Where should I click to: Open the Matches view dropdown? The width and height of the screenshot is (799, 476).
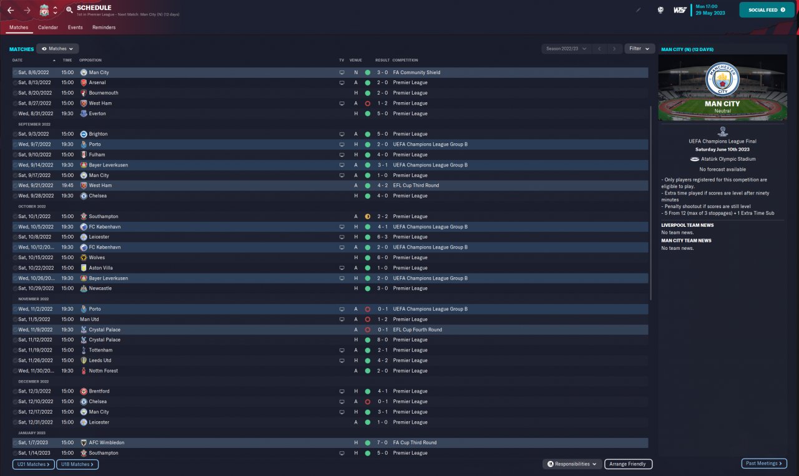tap(57, 49)
